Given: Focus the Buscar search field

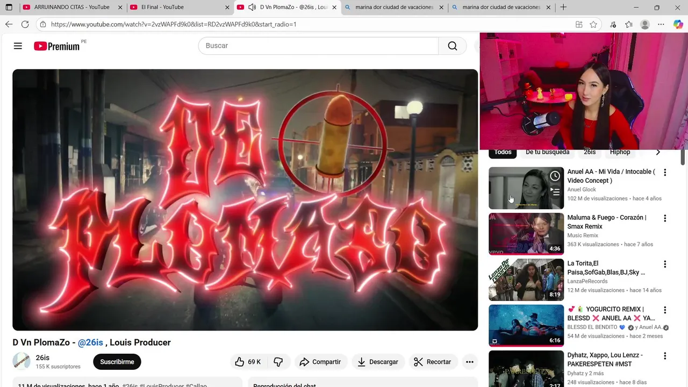Looking at the screenshot, I should click(319, 46).
